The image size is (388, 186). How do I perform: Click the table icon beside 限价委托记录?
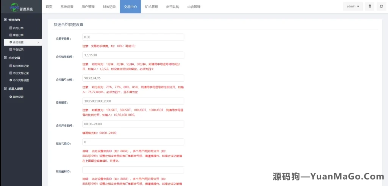(x=11, y=66)
